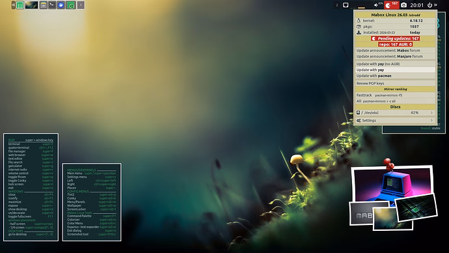Image resolution: width=449 pixels, height=253 pixels.
Task: Launch the blue web browser icon
Action: [x=61, y=5]
